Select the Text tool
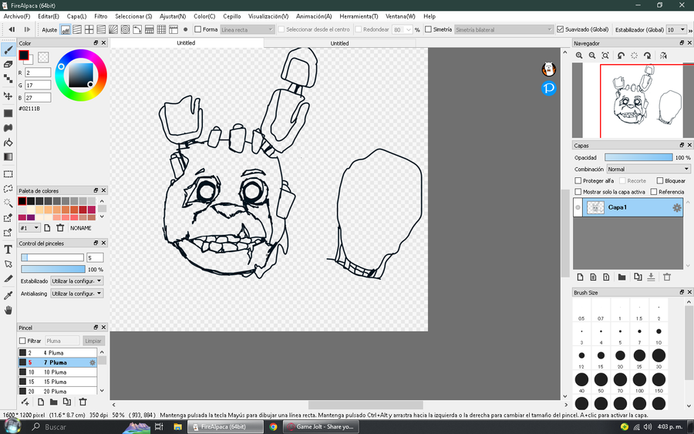Viewport: 694px width, 434px height. click(x=8, y=250)
